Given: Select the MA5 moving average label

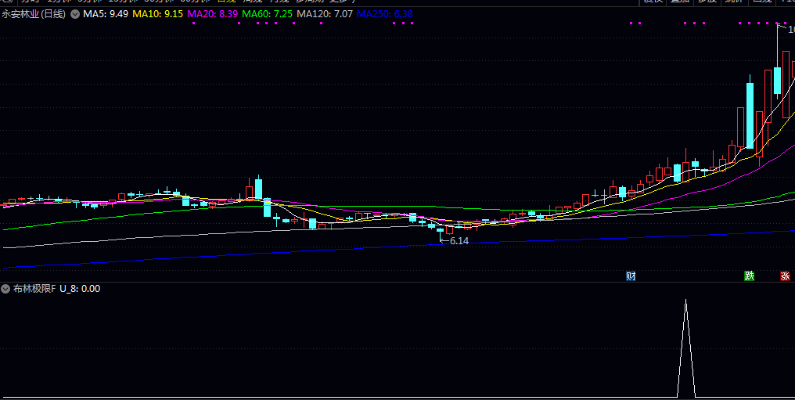Looking at the screenshot, I should [106, 14].
